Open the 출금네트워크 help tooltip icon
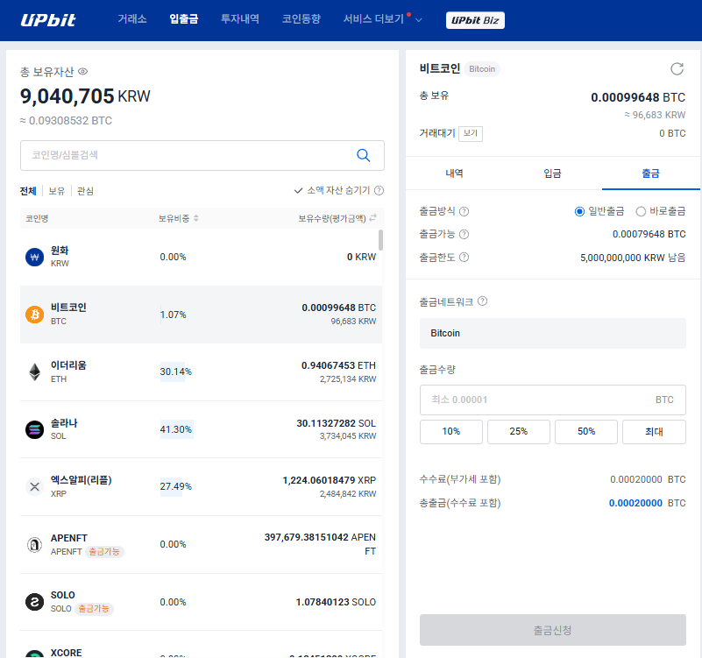The width and height of the screenshot is (702, 658). click(481, 301)
